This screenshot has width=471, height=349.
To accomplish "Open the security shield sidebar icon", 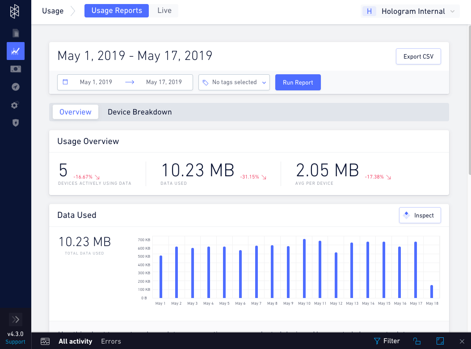I will point(16,123).
